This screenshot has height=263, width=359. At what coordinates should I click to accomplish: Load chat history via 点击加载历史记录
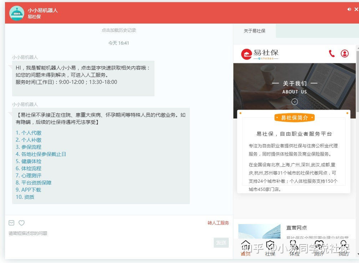tap(118, 30)
